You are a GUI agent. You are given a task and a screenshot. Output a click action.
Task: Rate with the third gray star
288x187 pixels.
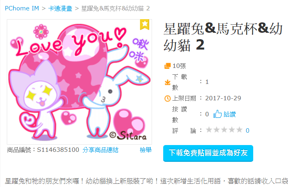(x=224, y=130)
